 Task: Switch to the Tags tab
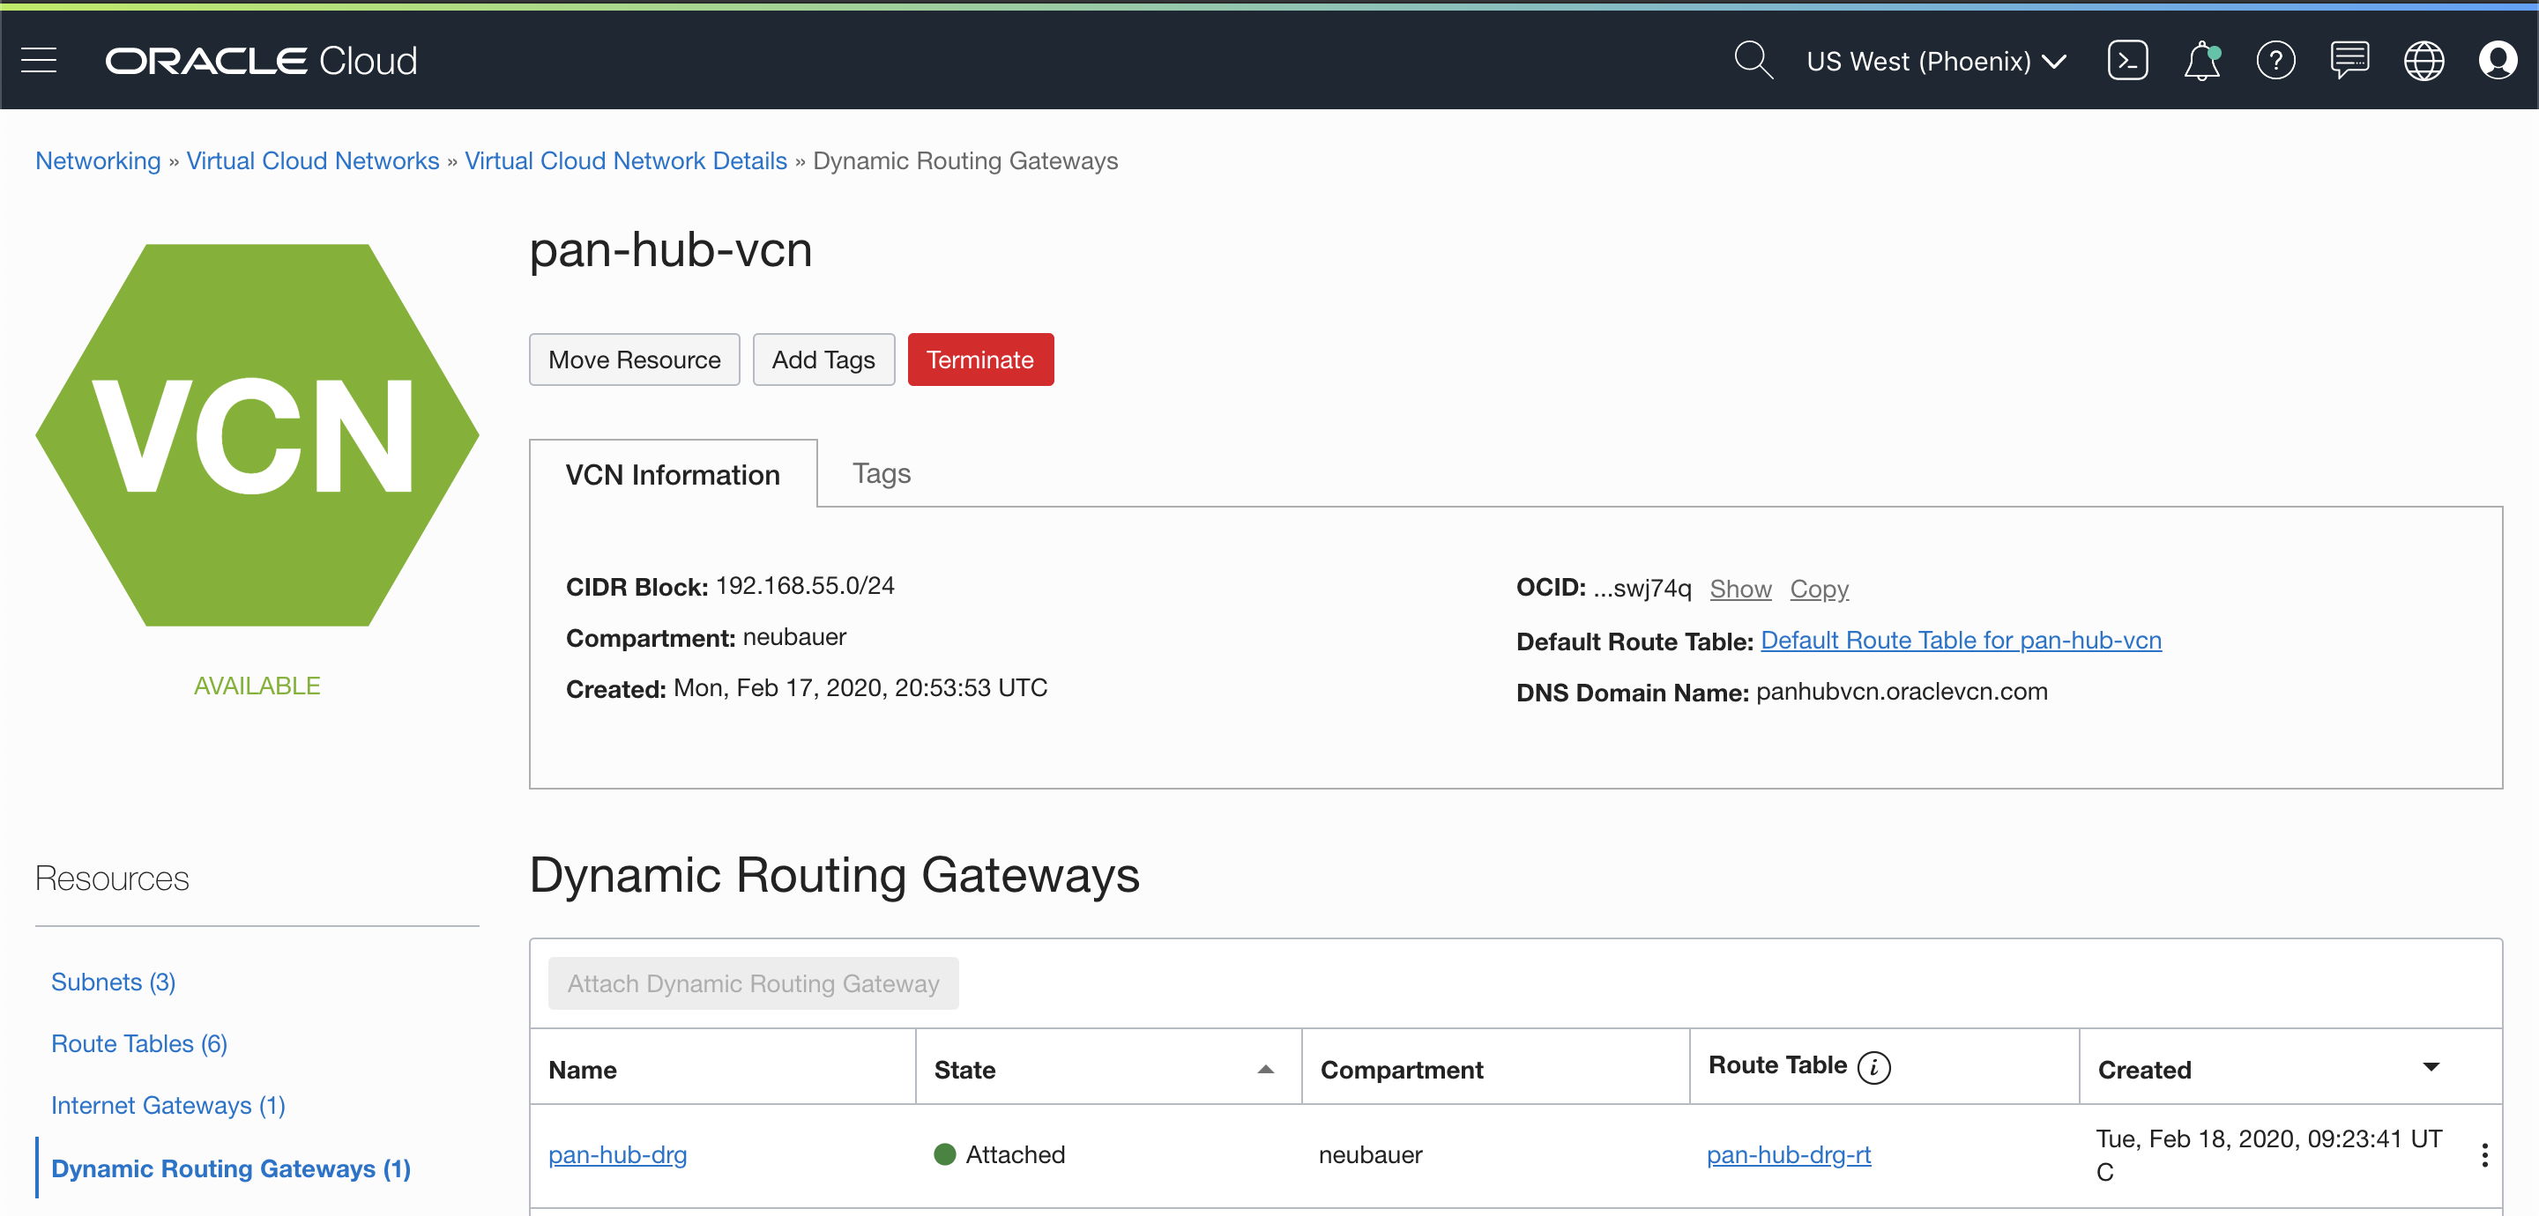[x=882, y=474]
